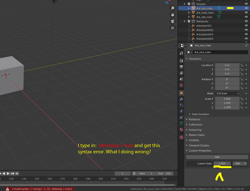Viewport: 250px width, 191px height.
Task: Toggle the camera view icon in viewport
Action: (x=172, y=21)
